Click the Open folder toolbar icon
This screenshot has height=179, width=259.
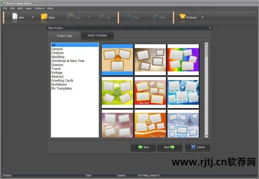[44, 17]
